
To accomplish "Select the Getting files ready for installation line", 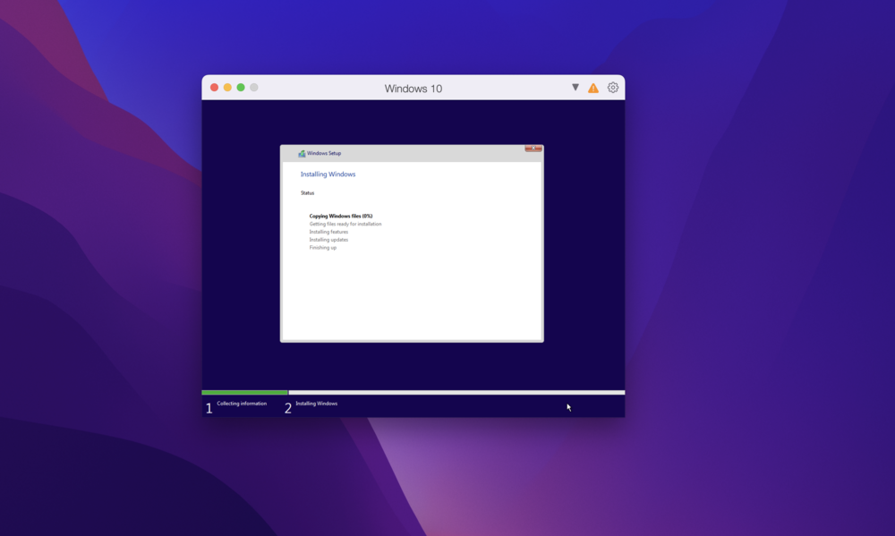I will click(x=345, y=224).
